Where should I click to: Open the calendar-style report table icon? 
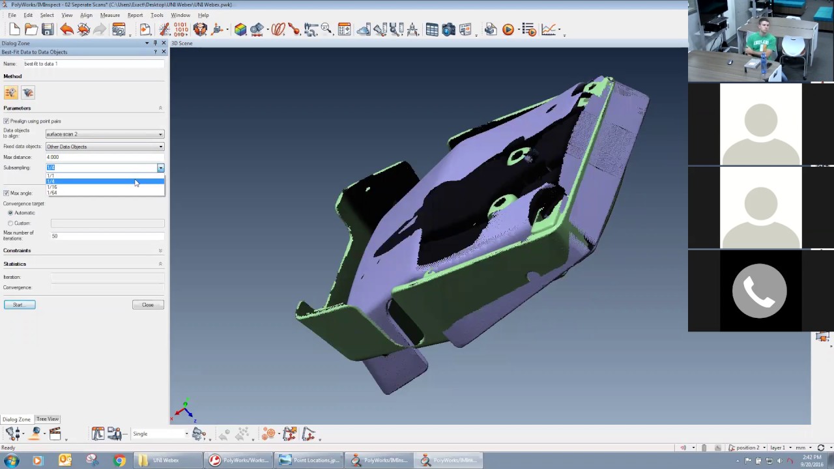tap(344, 29)
